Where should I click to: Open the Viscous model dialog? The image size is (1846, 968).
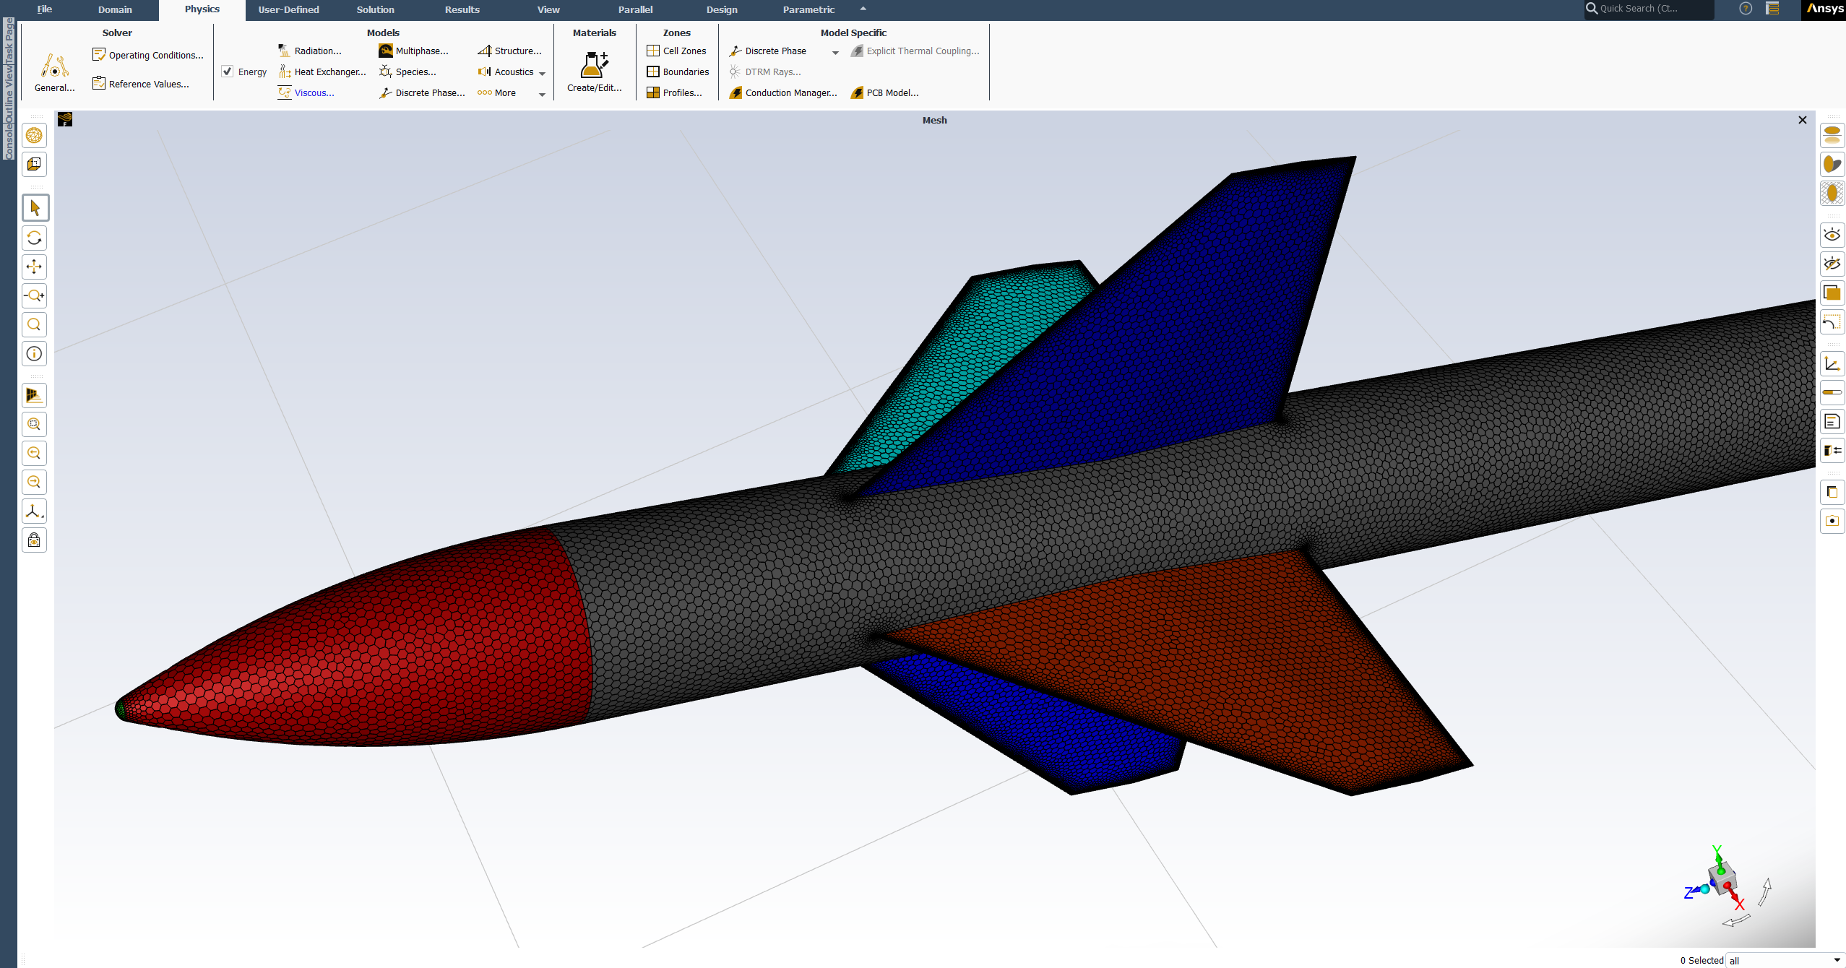coord(306,92)
